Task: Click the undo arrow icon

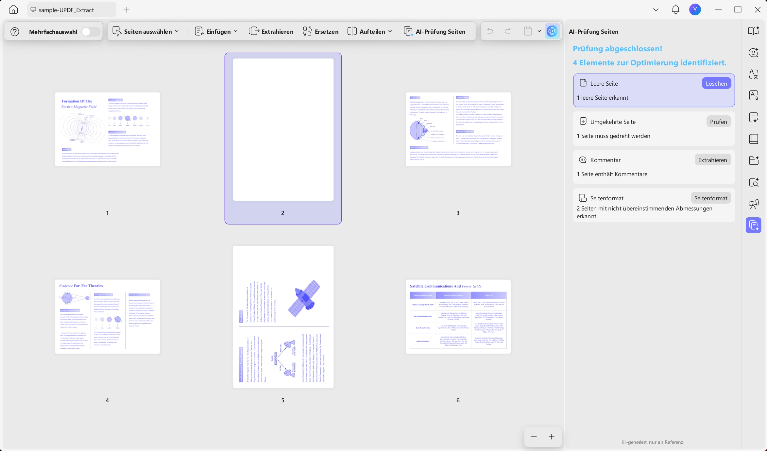Action: 490,31
